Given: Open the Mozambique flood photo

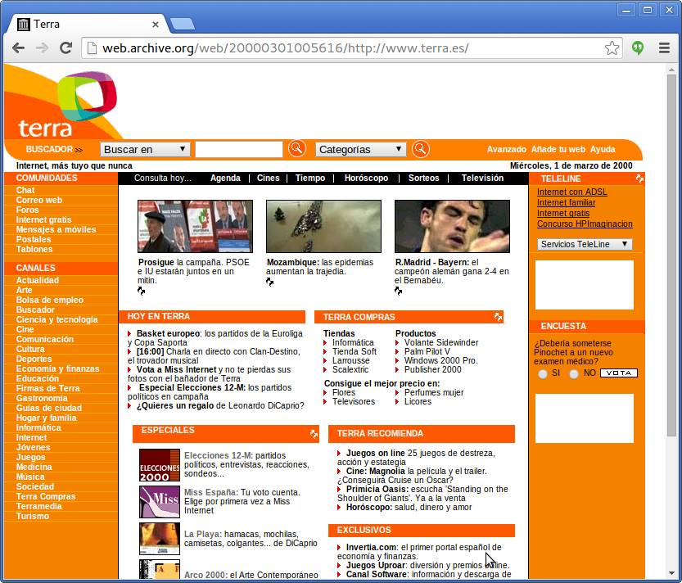Looking at the screenshot, I should (323, 226).
